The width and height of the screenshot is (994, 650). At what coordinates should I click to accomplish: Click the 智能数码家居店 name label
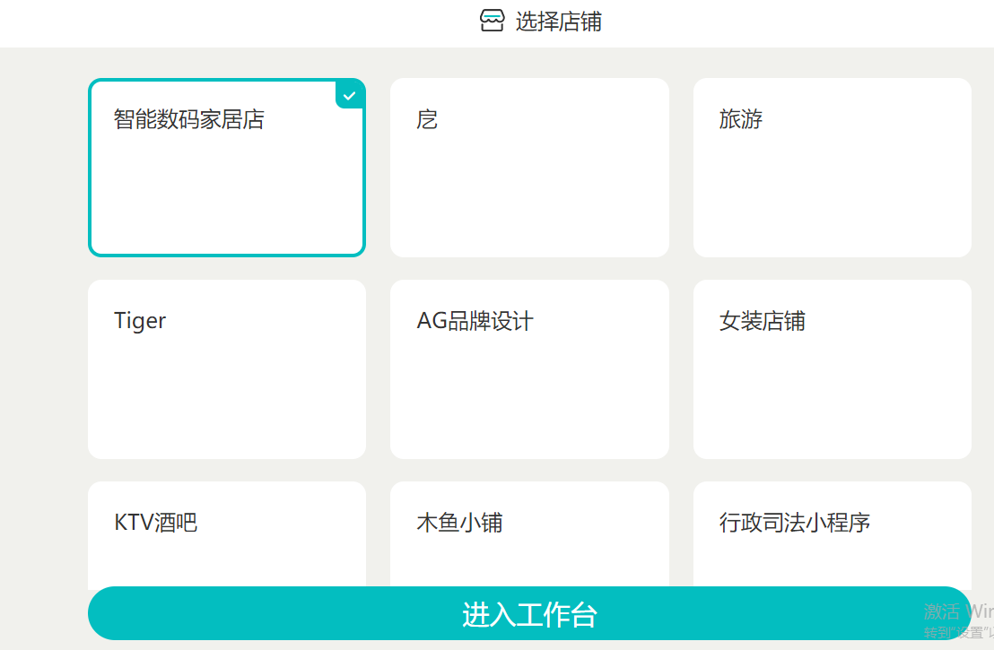189,119
